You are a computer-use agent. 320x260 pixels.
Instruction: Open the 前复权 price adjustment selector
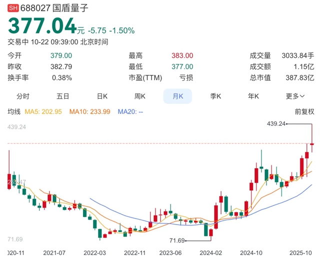[x=304, y=112]
